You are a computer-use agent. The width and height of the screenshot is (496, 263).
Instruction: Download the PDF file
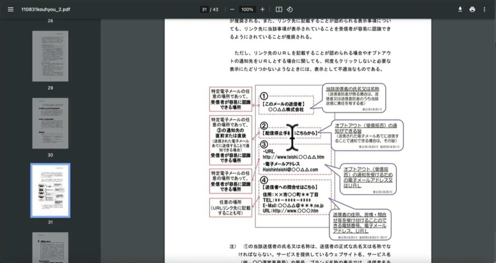(460, 9)
